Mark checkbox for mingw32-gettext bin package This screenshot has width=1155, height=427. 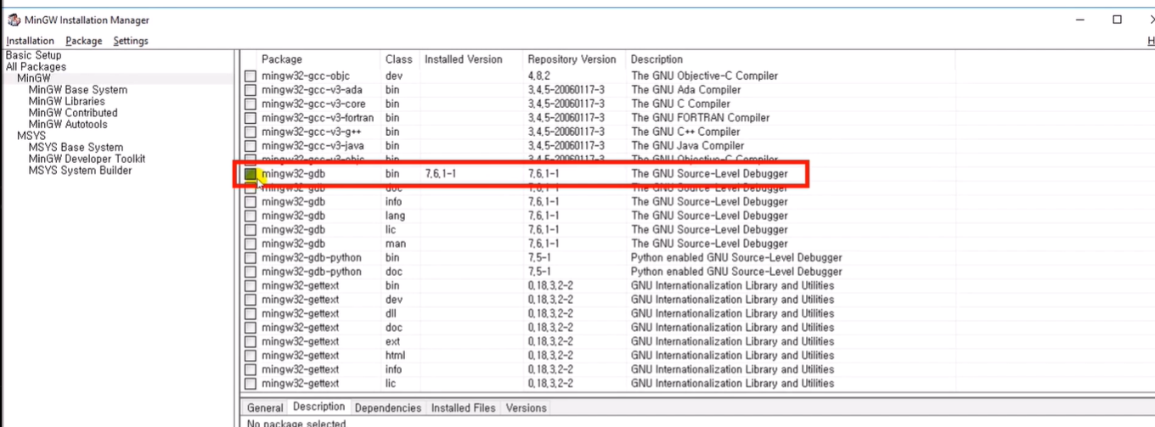(251, 286)
